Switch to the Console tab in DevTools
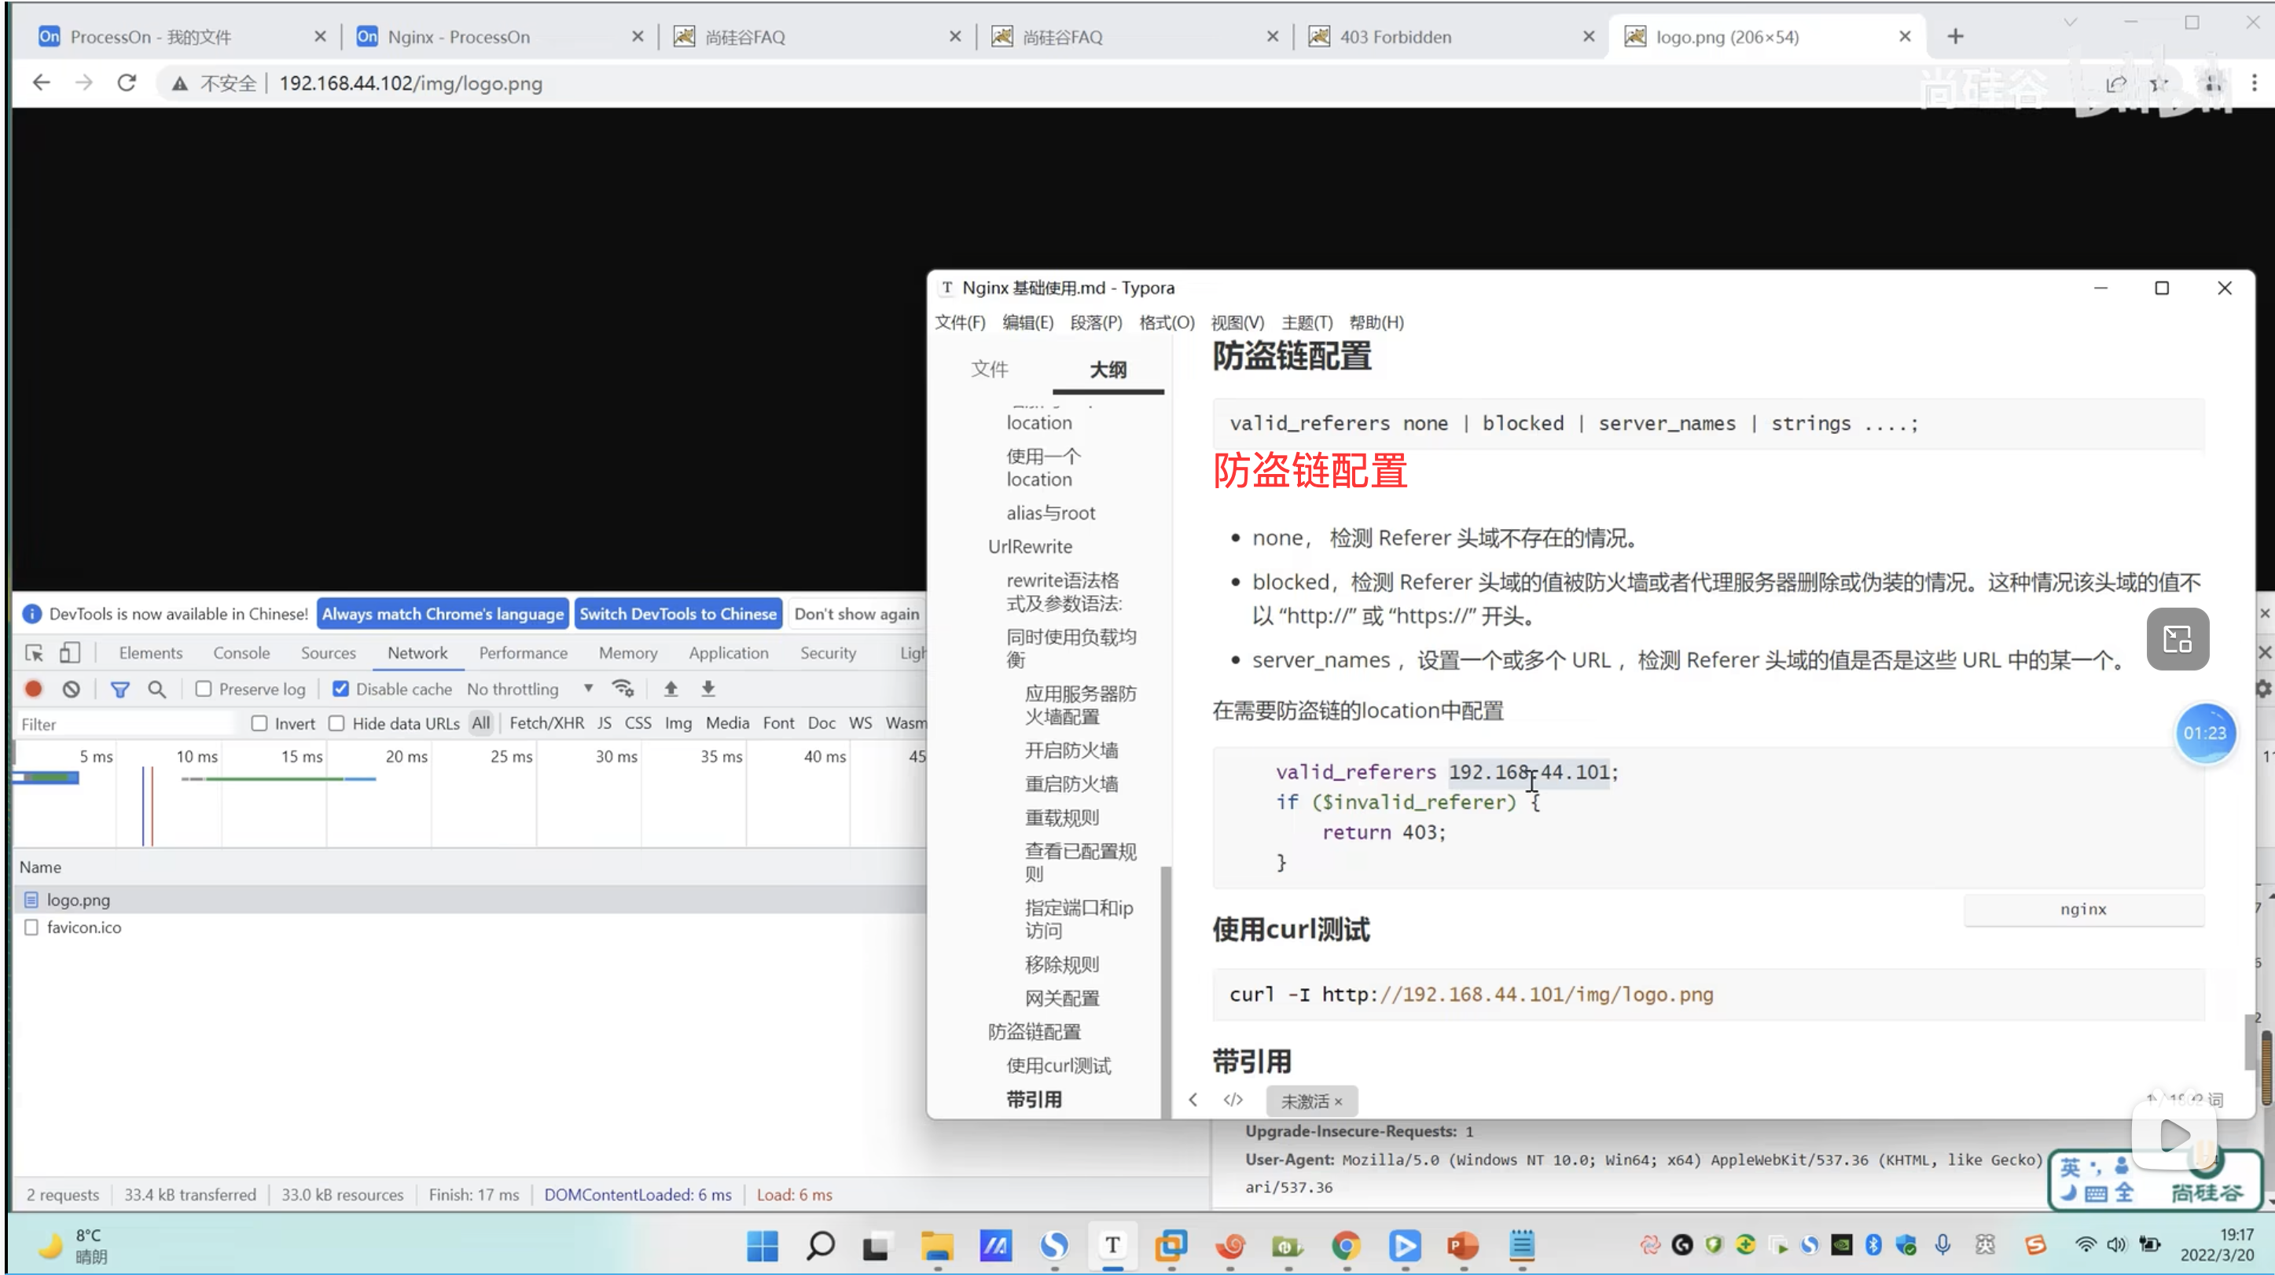This screenshot has height=1275, width=2275. (x=241, y=652)
